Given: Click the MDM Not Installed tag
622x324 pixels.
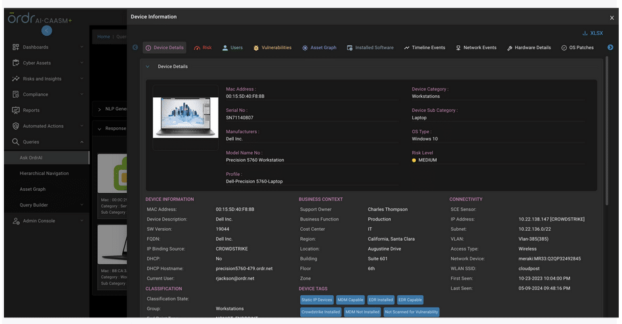Looking at the screenshot, I should pos(362,312).
